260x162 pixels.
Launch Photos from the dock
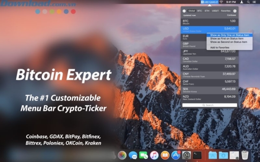[x=122, y=156]
